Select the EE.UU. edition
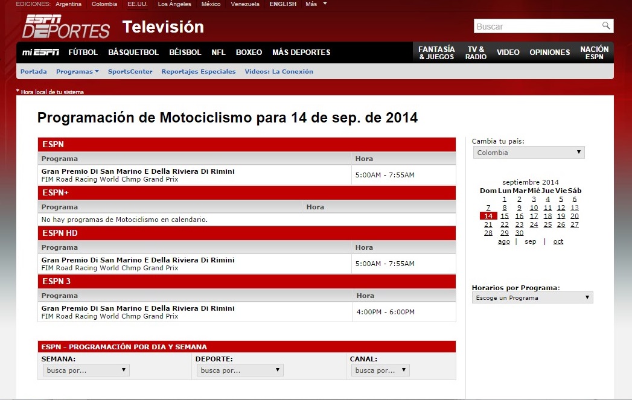Viewport: 632px width, 400px height. click(x=138, y=4)
